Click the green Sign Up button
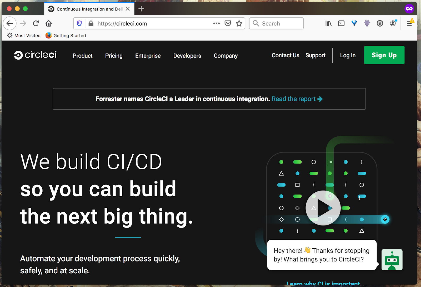The width and height of the screenshot is (421, 287). 384,55
